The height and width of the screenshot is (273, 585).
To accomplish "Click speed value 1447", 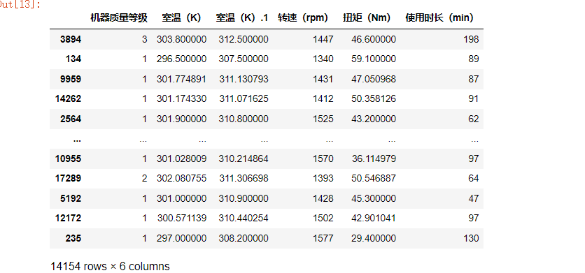I will click(x=323, y=40).
